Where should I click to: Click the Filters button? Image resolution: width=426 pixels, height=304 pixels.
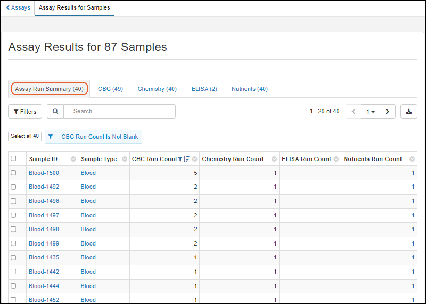coord(25,112)
